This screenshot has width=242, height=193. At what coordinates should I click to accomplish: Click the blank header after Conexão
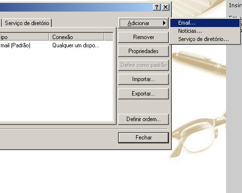(x=108, y=37)
